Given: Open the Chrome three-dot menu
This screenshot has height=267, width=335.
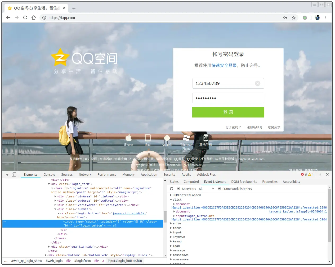Looking at the screenshot, I should point(326,18).
